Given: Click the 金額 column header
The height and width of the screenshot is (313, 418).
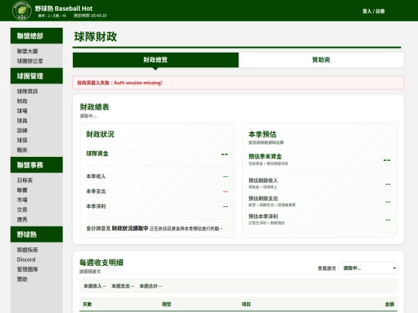Looking at the screenshot, I should (x=389, y=304).
